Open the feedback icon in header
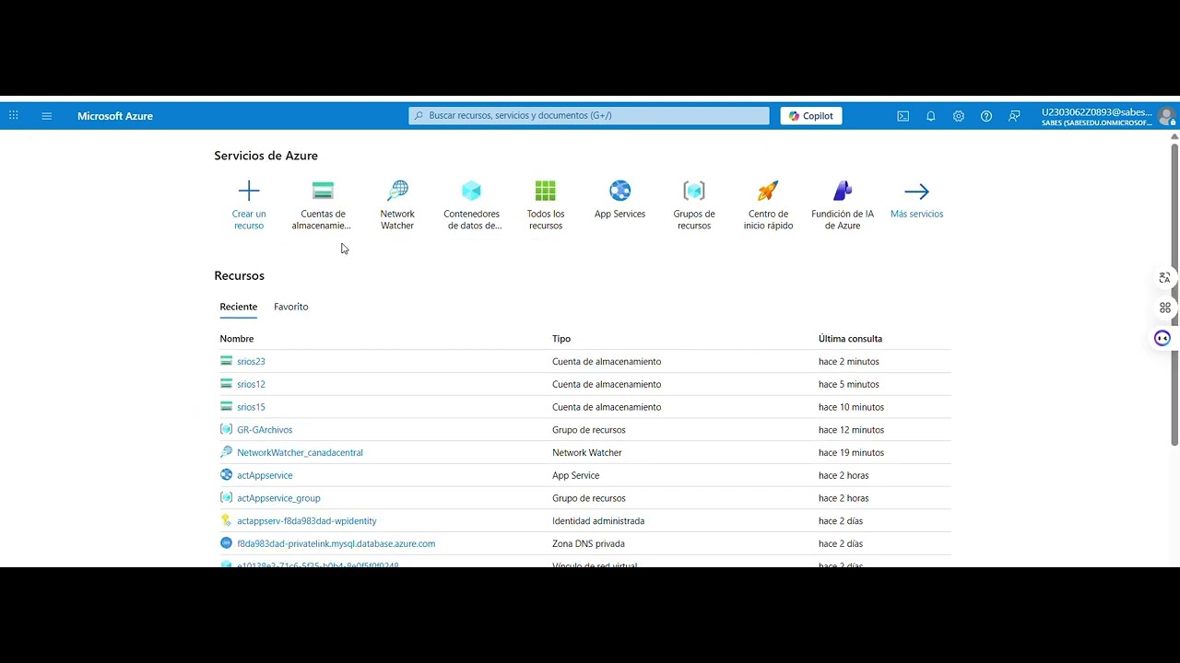This screenshot has height=663, width=1180. pos(1014,116)
